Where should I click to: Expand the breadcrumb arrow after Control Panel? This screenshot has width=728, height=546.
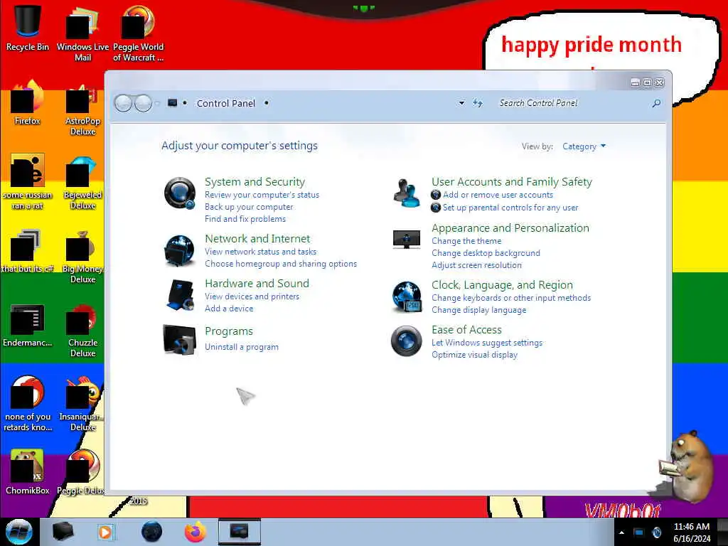coord(267,102)
